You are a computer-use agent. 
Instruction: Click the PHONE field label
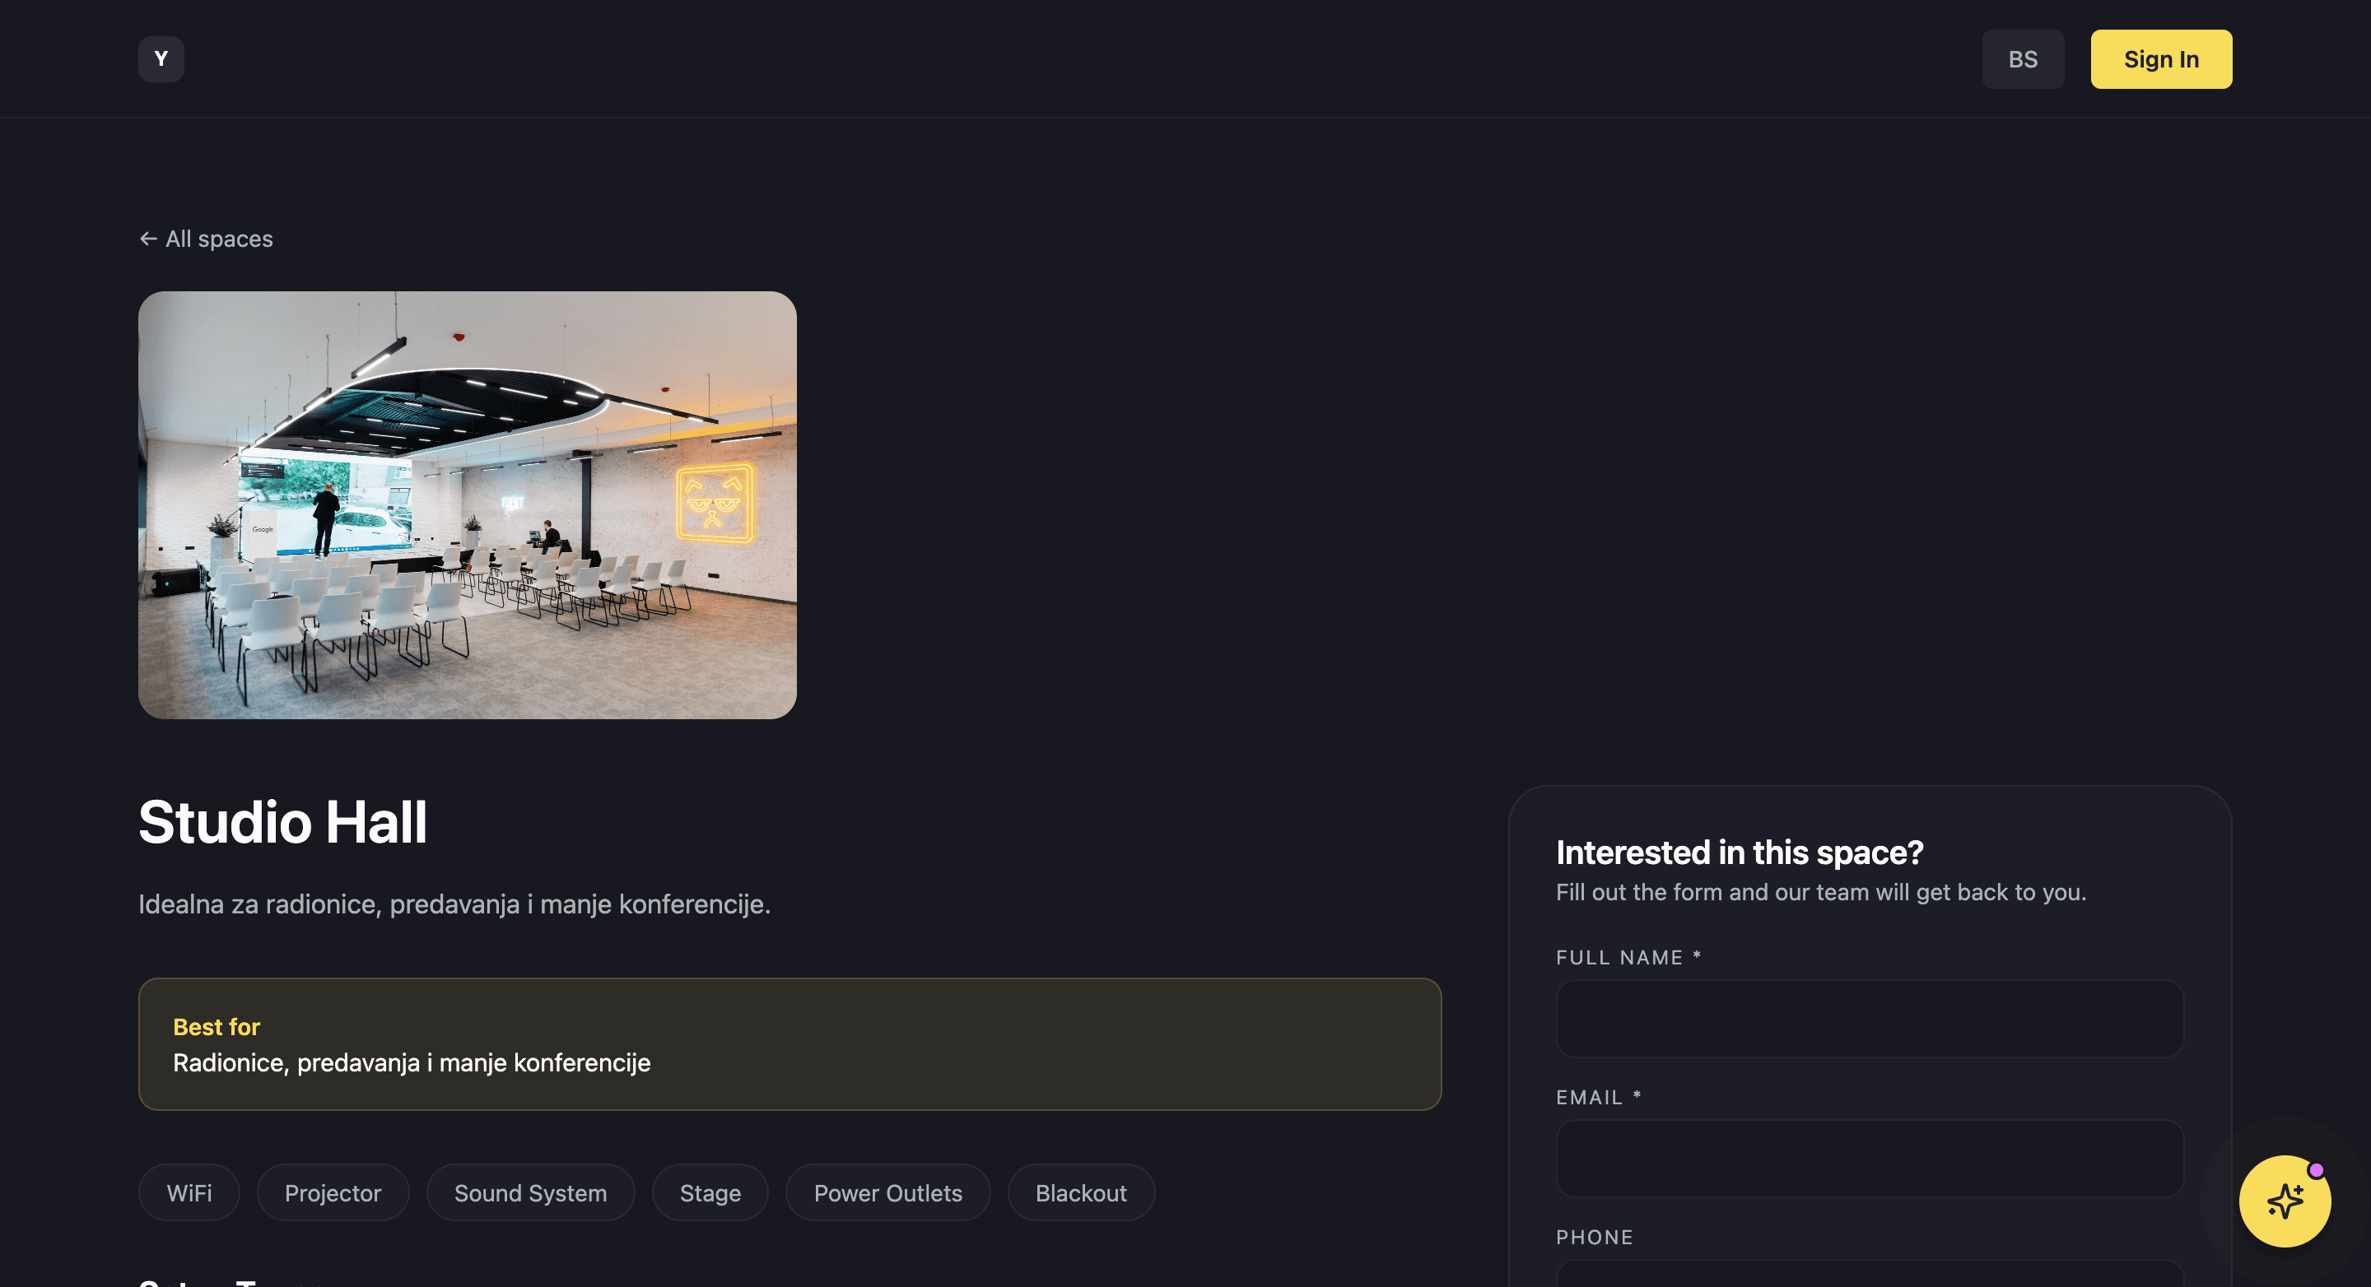(x=1594, y=1237)
